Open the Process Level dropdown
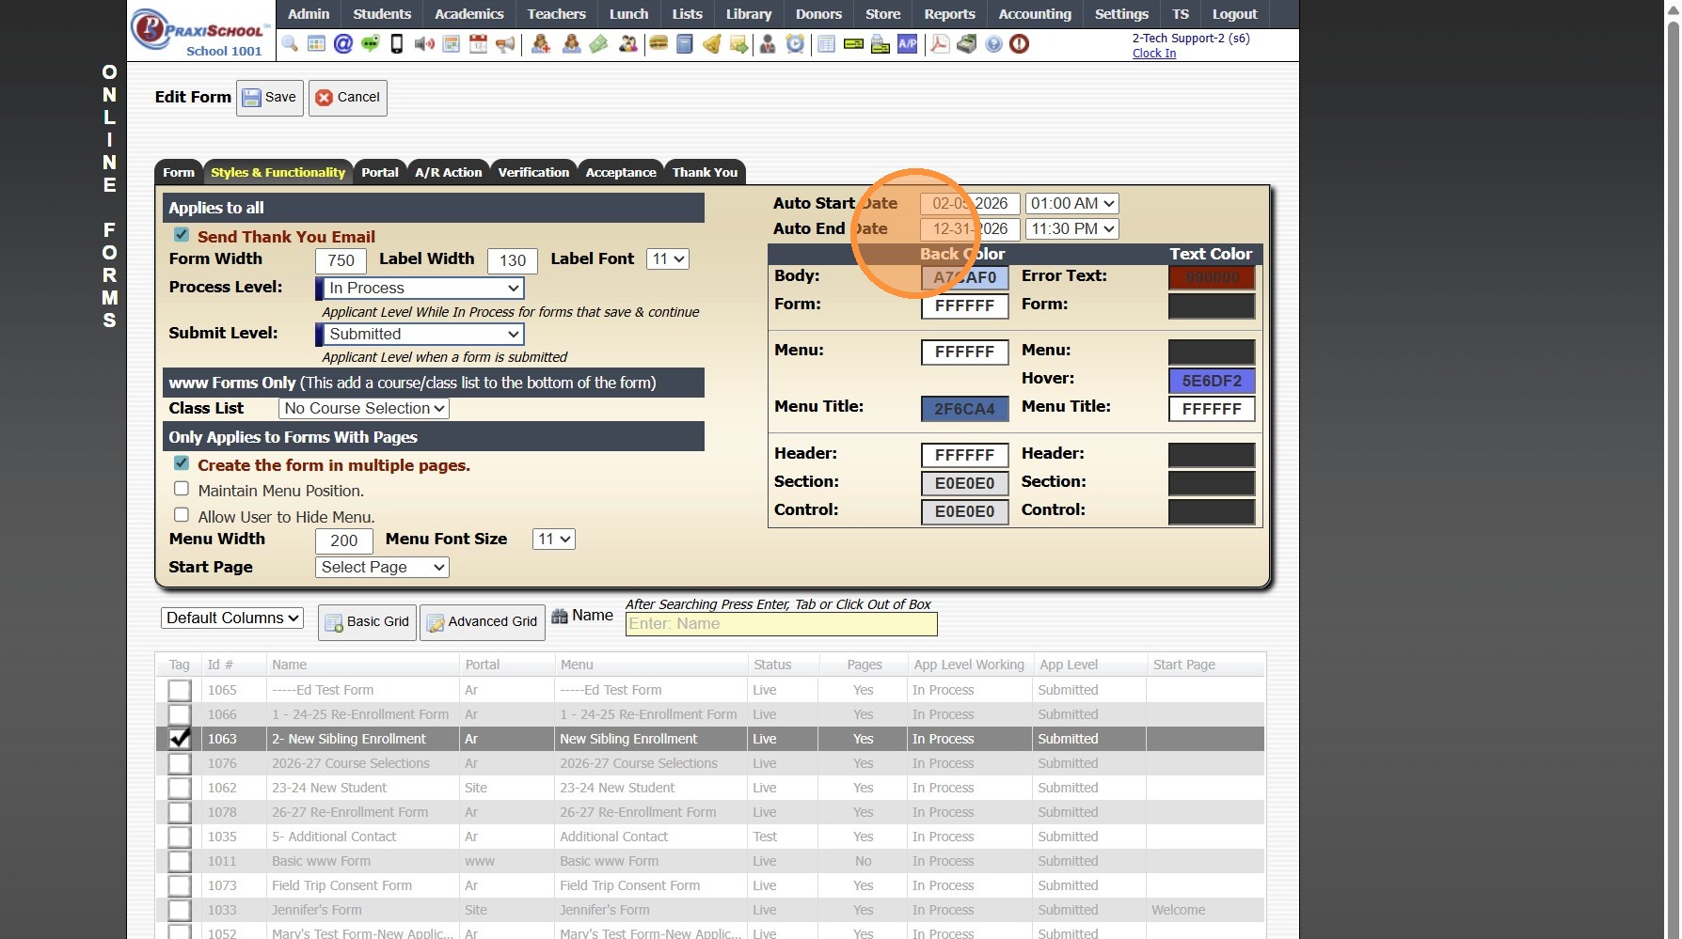This screenshot has width=1682, height=939. 420,289
